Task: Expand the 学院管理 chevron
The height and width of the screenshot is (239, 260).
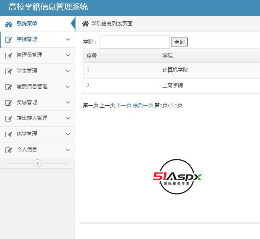Action: pos(68,39)
